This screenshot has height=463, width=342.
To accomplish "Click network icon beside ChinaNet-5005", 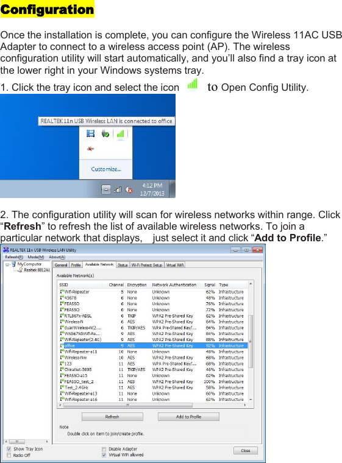I will tap(62, 369).
